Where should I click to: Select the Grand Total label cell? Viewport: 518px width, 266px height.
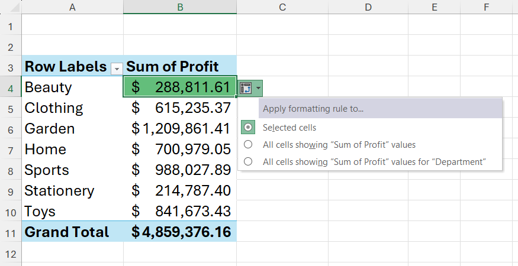[x=72, y=231]
